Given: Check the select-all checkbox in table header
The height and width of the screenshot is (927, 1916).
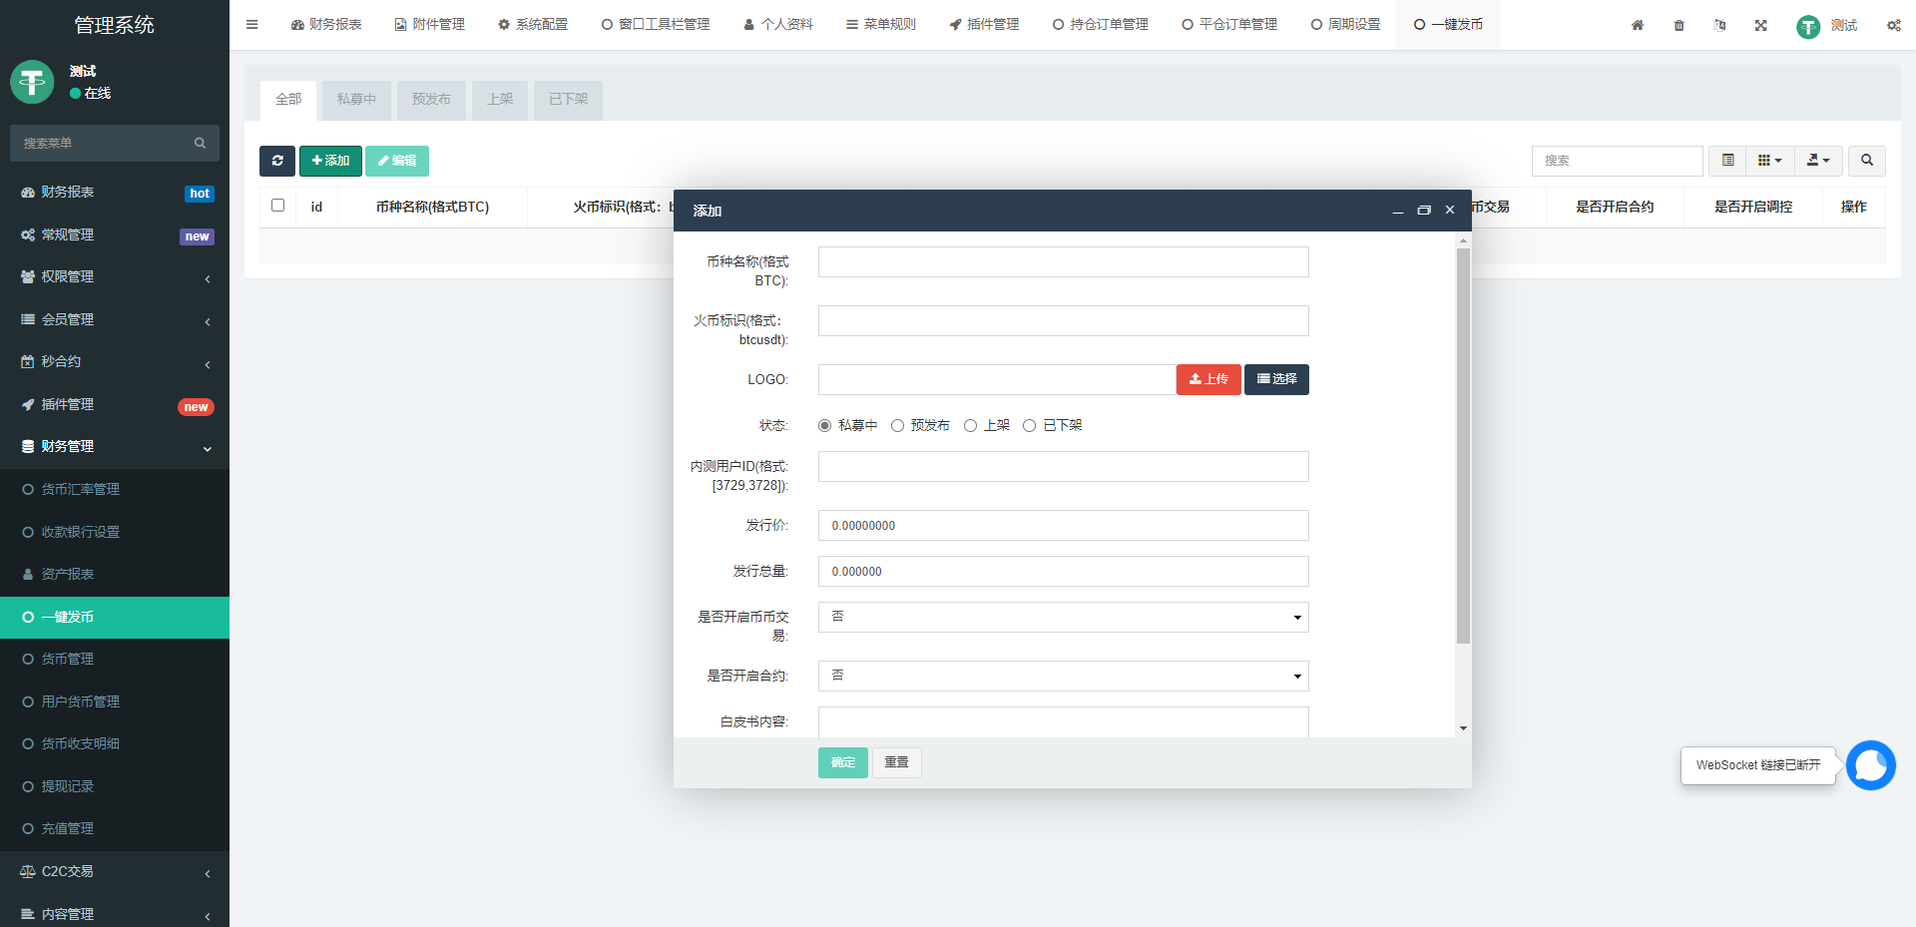Looking at the screenshot, I should click(x=277, y=206).
